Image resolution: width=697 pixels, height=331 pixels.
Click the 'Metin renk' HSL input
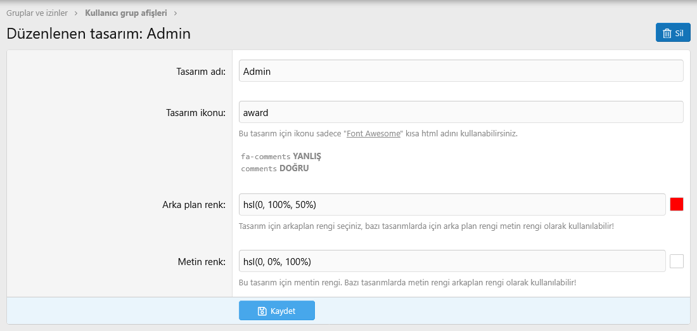pos(452,261)
